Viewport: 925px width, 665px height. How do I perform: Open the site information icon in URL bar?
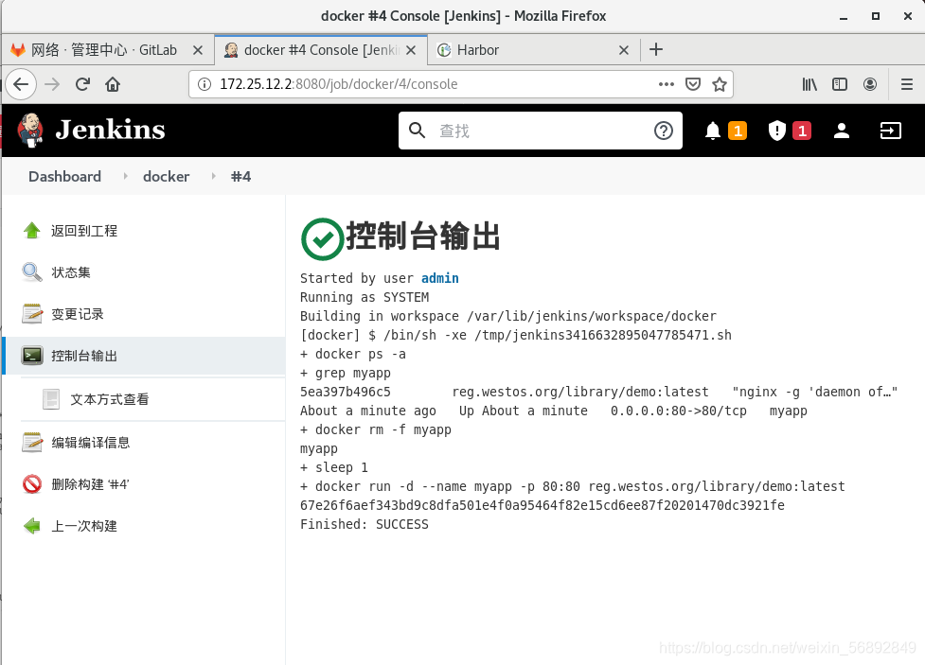pyautogui.click(x=205, y=84)
